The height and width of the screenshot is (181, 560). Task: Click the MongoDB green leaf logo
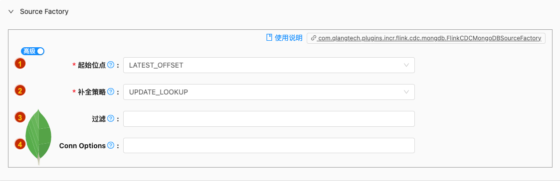[x=38, y=137]
